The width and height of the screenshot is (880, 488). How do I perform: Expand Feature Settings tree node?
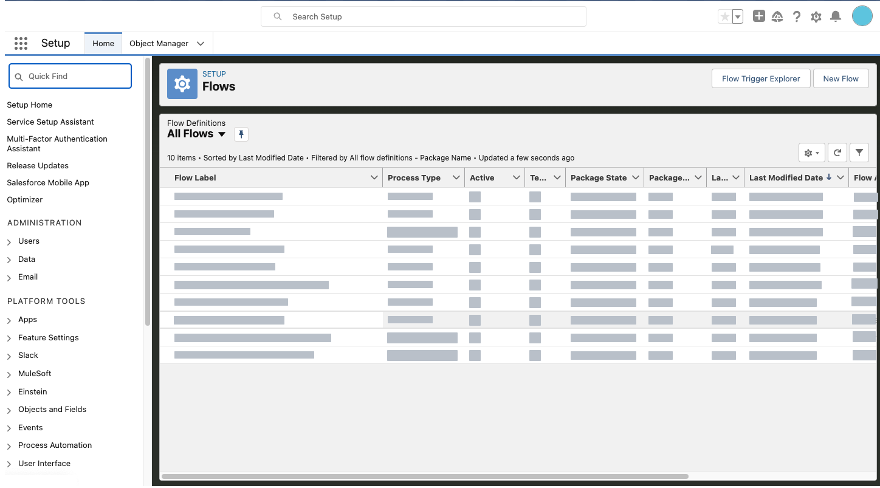9,339
